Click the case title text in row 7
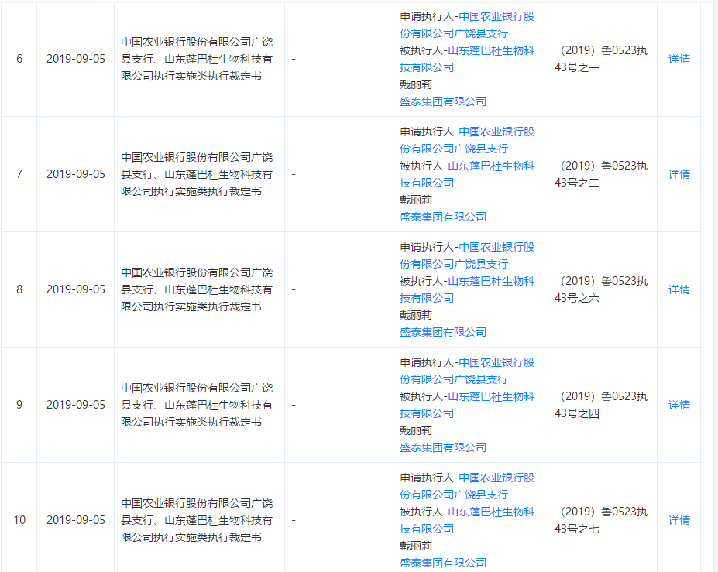Viewport: 718px width, 572px height. click(x=197, y=174)
